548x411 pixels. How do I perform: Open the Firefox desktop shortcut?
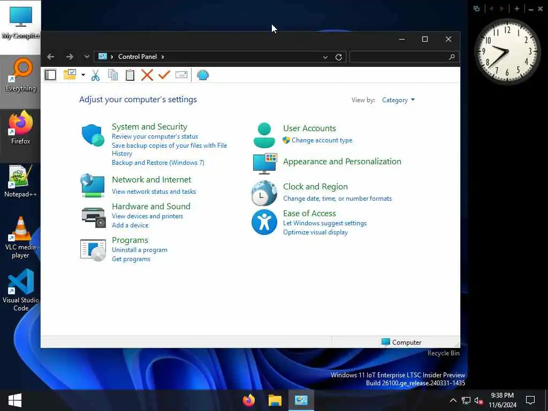(21, 127)
